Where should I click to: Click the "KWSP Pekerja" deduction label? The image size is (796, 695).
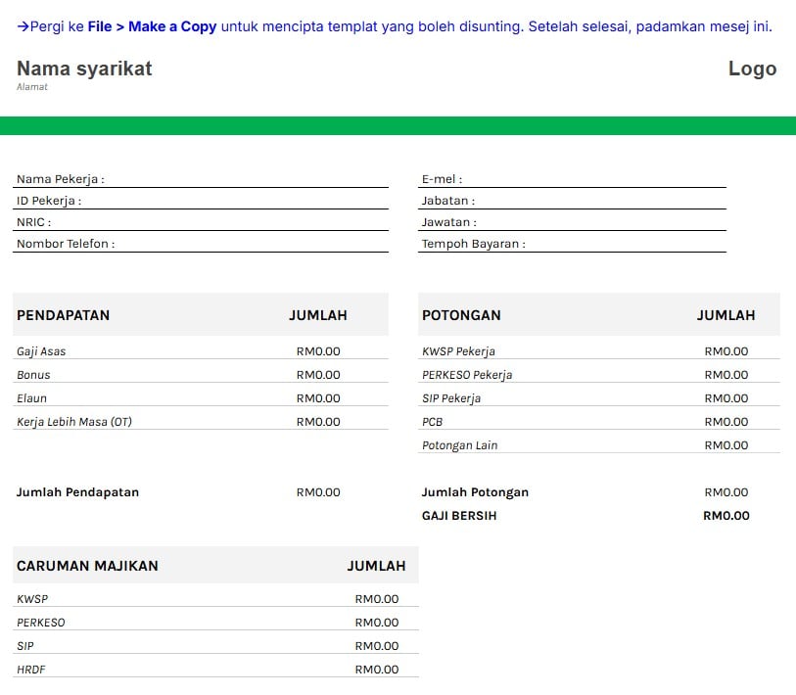(458, 351)
